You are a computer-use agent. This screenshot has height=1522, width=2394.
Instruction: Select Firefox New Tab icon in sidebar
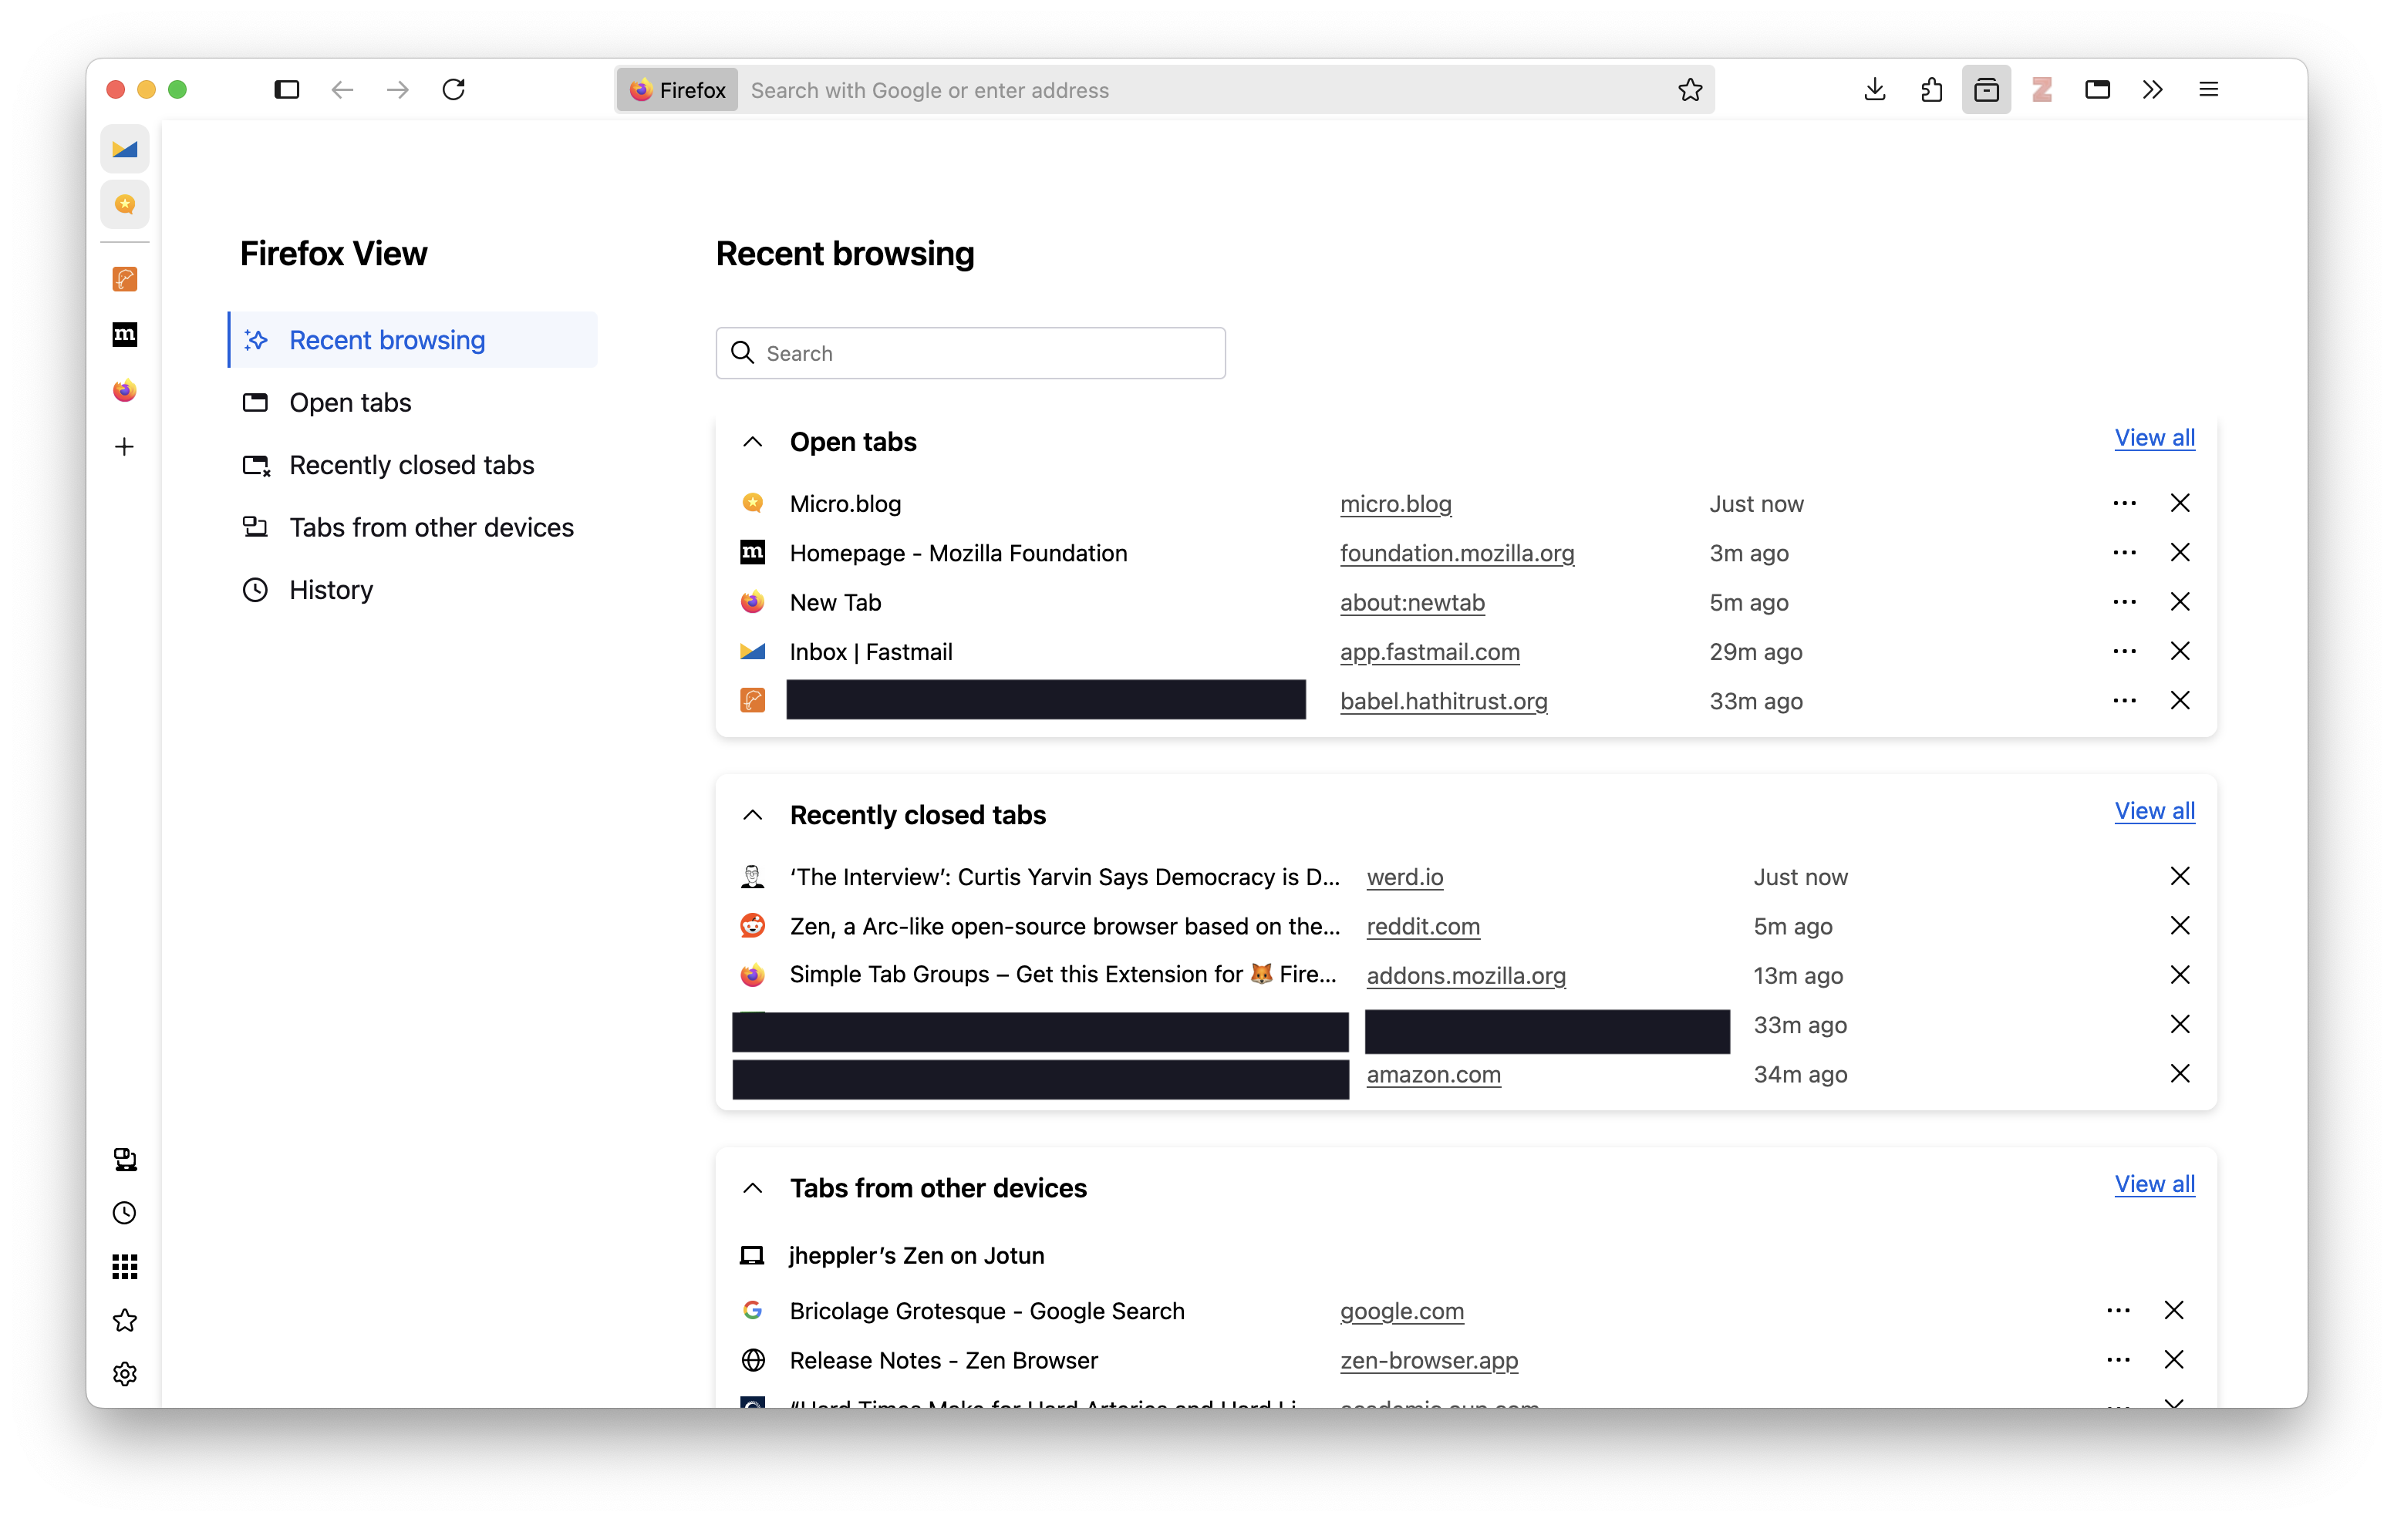point(124,391)
